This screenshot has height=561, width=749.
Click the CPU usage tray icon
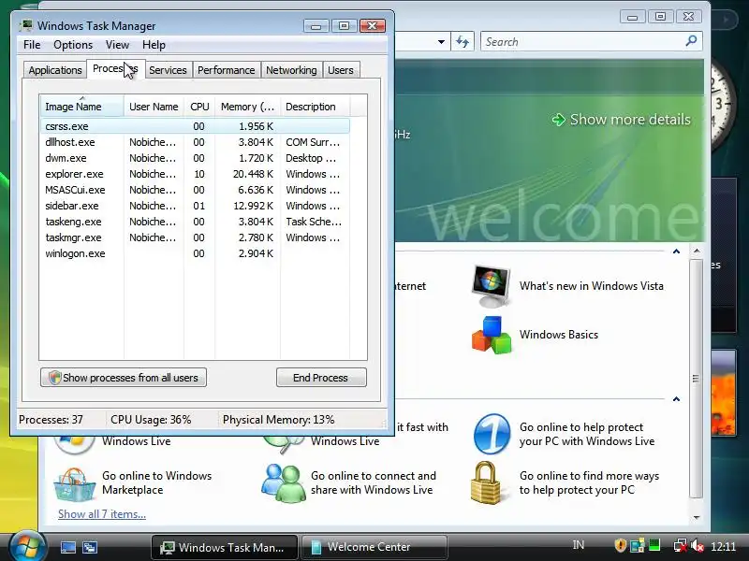click(x=654, y=545)
